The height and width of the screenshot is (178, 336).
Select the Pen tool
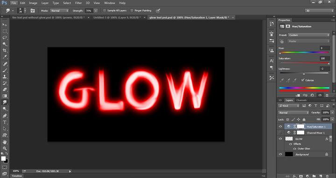5,116
